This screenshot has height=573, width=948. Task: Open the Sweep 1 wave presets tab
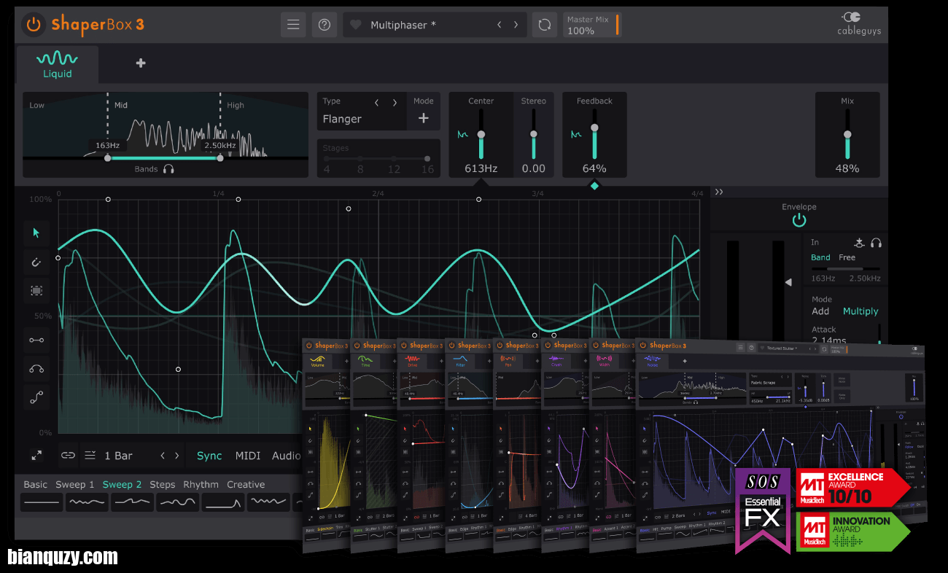(x=75, y=485)
